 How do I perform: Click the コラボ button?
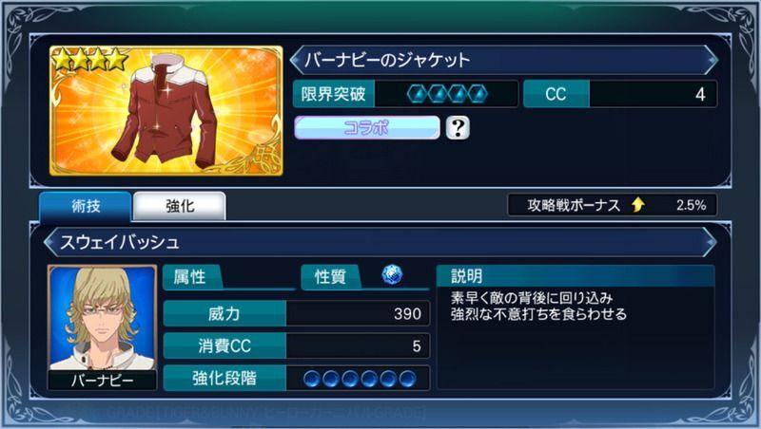coord(367,128)
